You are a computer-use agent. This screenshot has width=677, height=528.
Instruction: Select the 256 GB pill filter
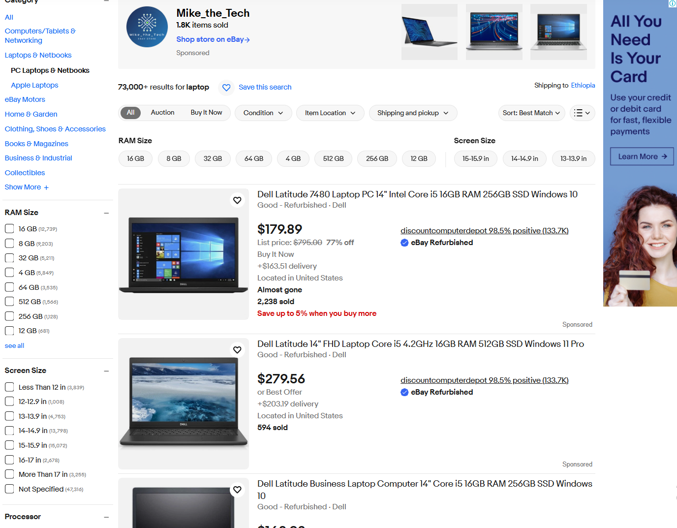click(377, 158)
